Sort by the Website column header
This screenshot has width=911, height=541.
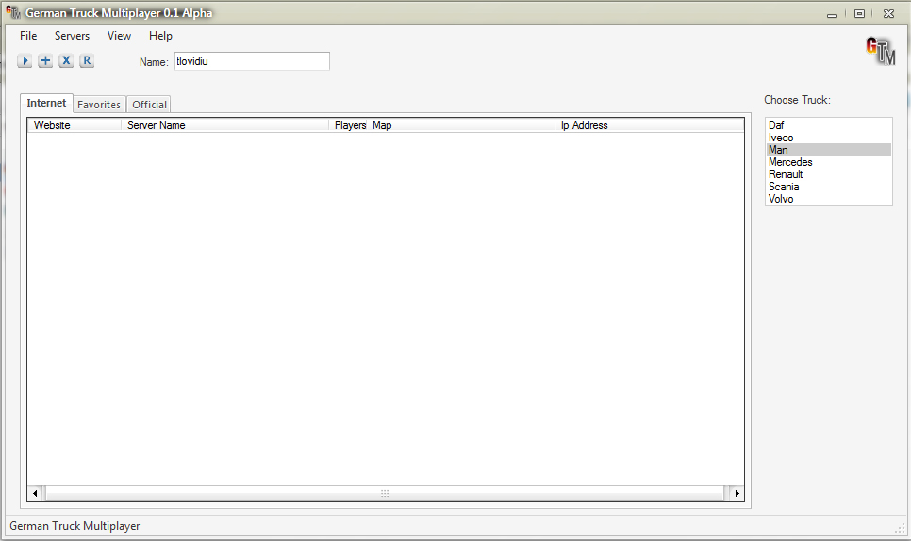coord(75,124)
